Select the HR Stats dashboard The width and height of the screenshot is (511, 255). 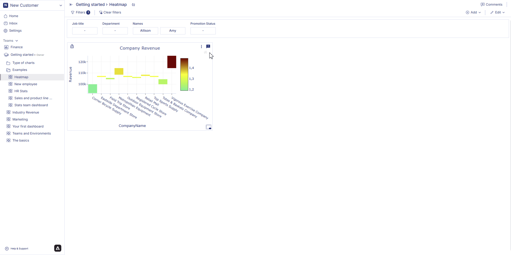21,91
